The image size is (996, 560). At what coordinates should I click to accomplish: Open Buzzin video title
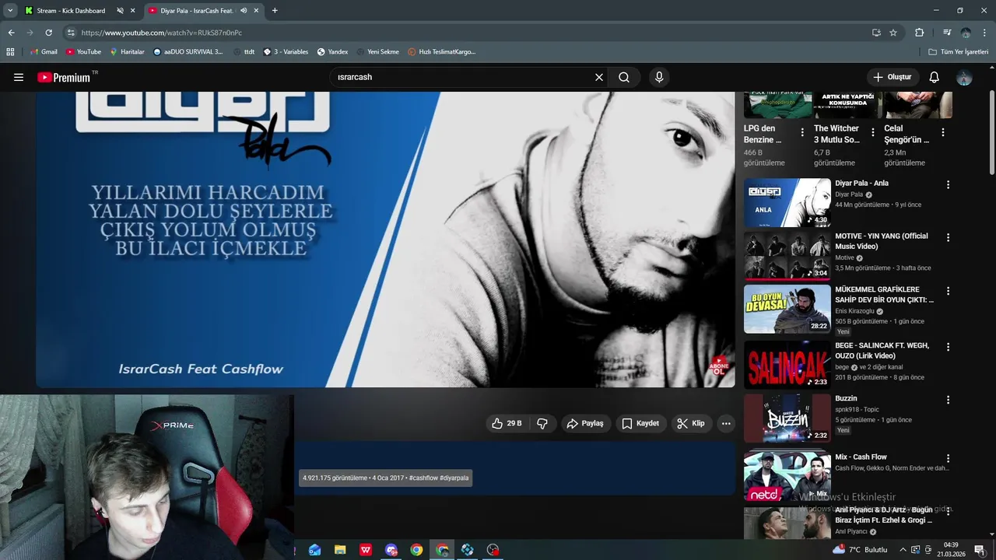coord(846,398)
